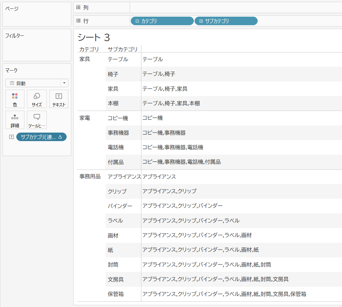Click the テーブル,椅子,家具,本棚 value cell
The image size is (342, 307).
coord(171,103)
